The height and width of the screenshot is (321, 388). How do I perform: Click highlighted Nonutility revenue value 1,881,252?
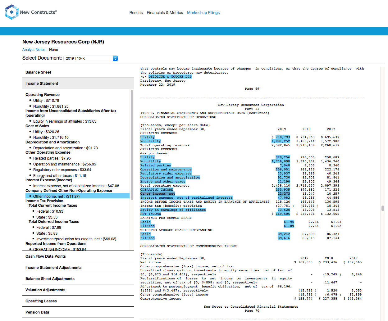pyautogui.click(x=281, y=141)
